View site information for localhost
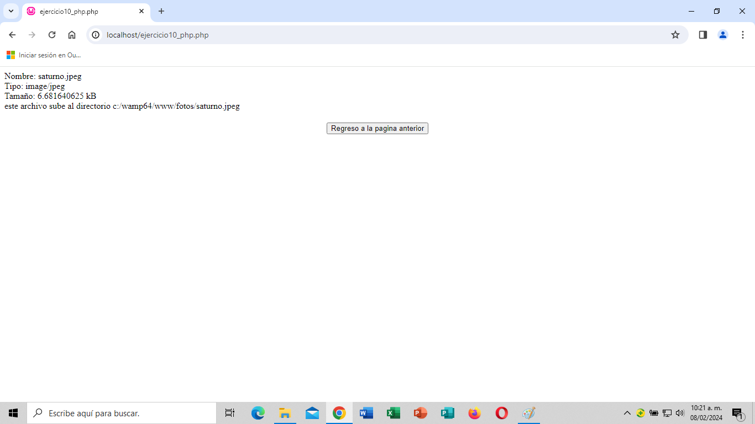This screenshot has width=755, height=424. click(96, 35)
